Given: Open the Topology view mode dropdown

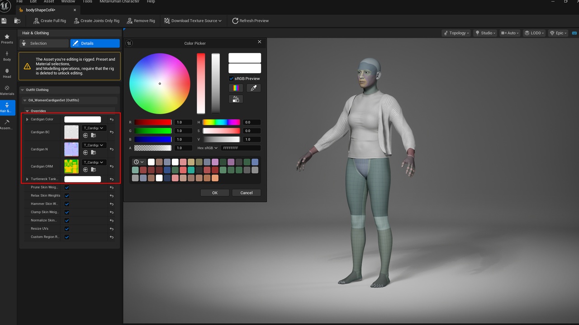Looking at the screenshot, I should click(456, 33).
